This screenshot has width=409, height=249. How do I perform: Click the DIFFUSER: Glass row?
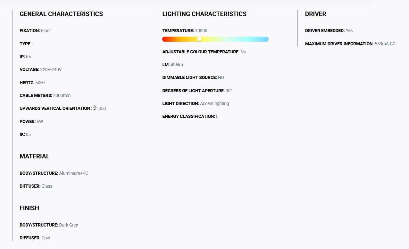36,186
